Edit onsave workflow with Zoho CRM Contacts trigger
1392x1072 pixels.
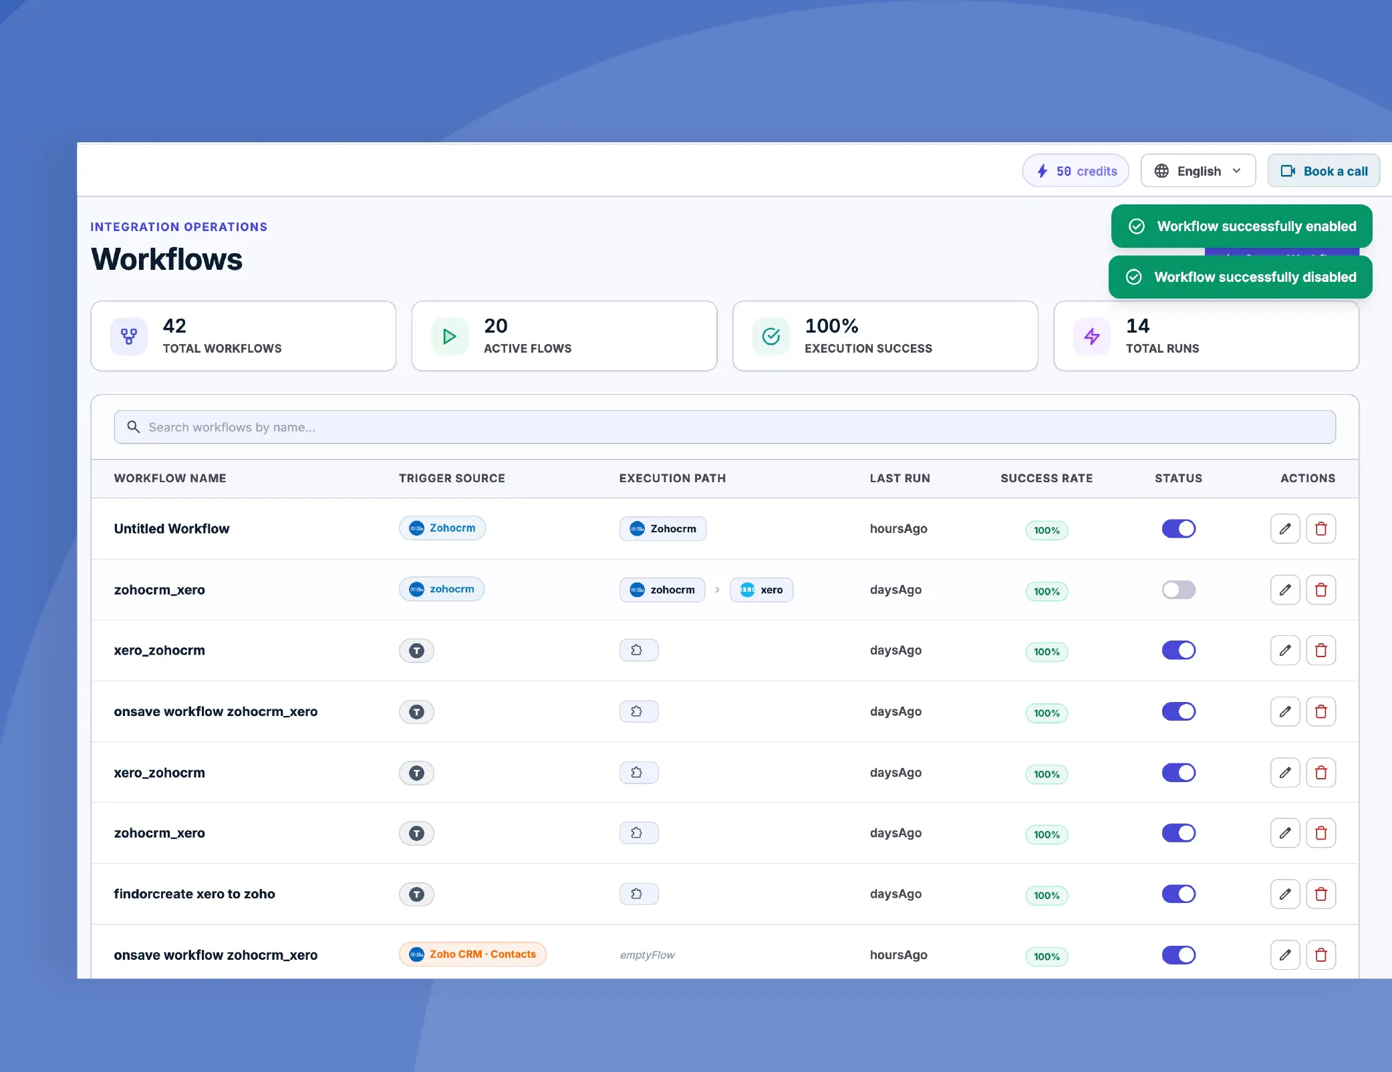point(1284,955)
